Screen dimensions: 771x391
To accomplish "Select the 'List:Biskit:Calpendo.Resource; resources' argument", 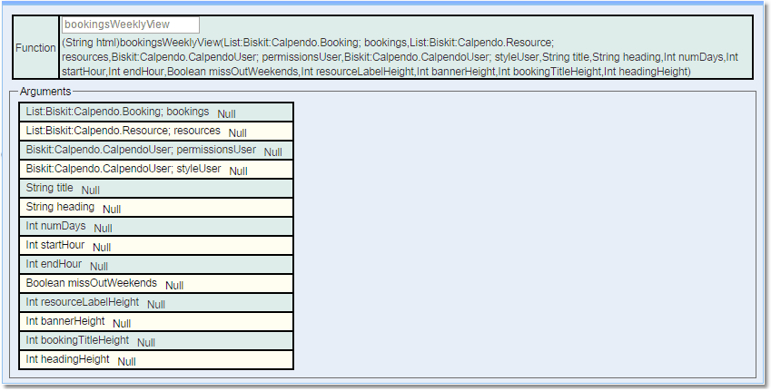I will click(123, 131).
